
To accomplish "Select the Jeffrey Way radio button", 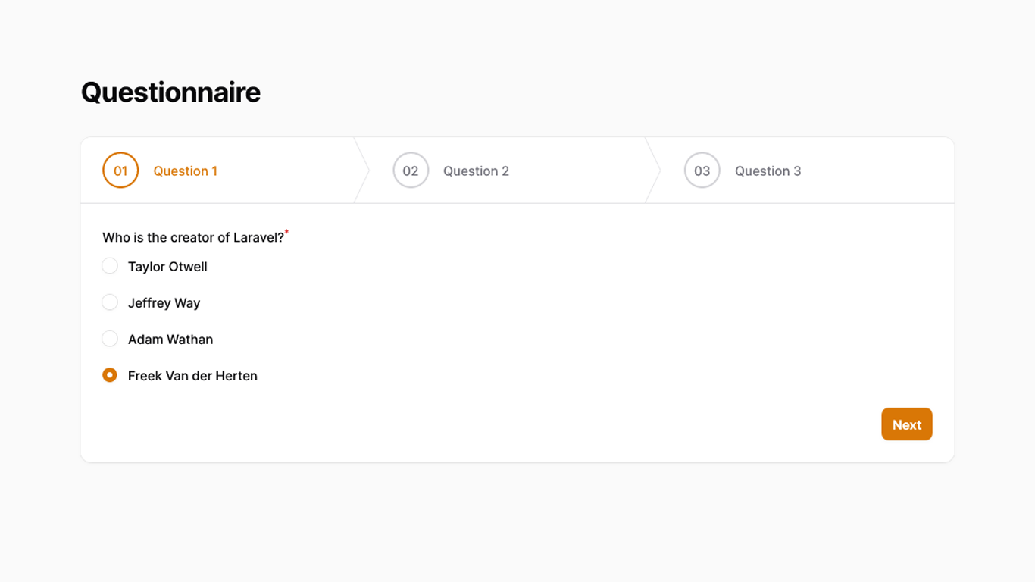I will click(x=110, y=302).
